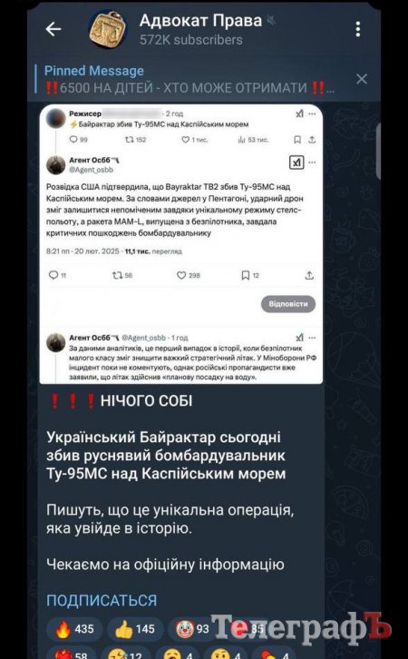408x659 pixels.
Task: Open the Grok icon on the Agent Осбб tweet
Action: click(296, 162)
